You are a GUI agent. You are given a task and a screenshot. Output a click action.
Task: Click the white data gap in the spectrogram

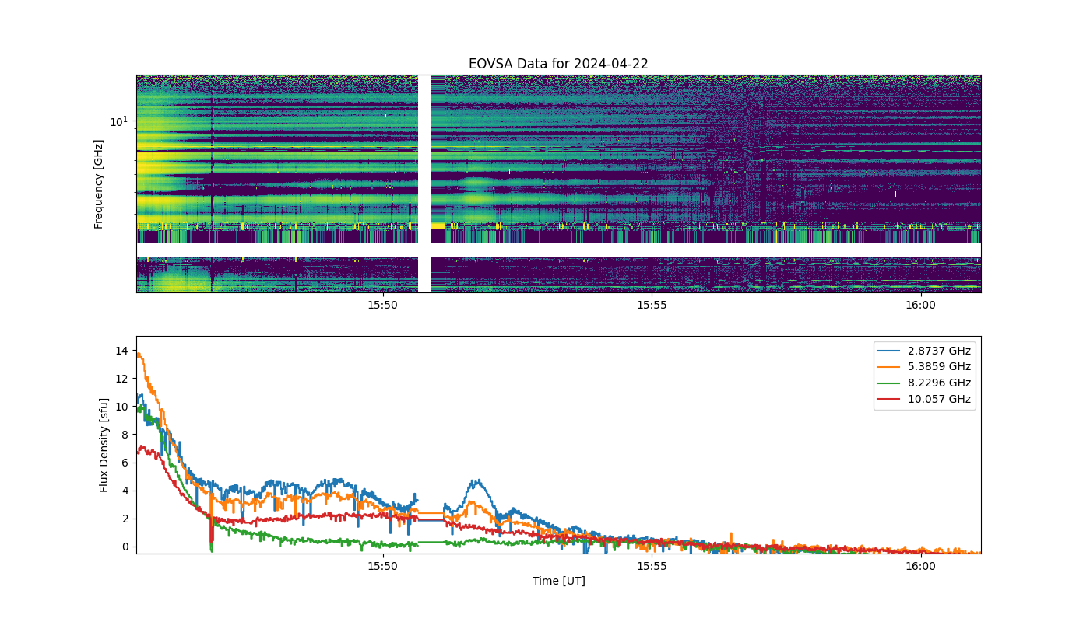pyautogui.click(x=424, y=183)
